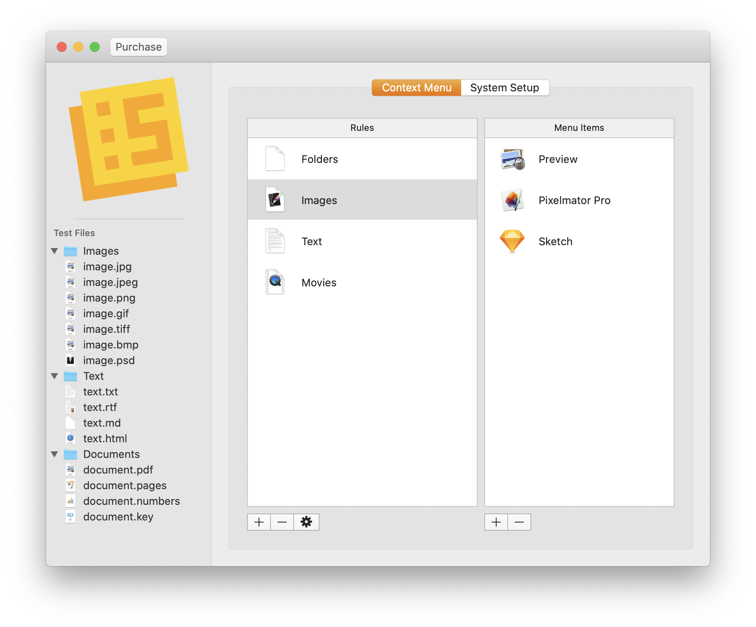Click the Purchase button
Image resolution: width=756 pixels, height=627 pixels.
point(138,47)
